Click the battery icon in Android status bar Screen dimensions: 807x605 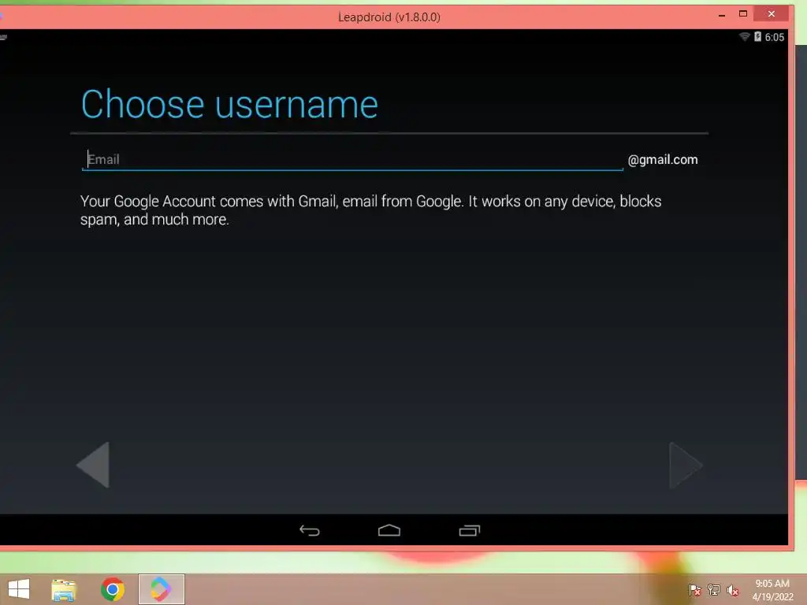(757, 36)
